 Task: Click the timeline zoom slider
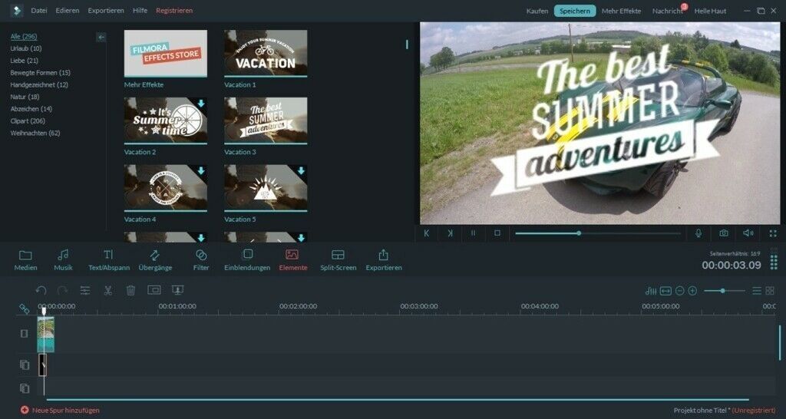coord(723,291)
